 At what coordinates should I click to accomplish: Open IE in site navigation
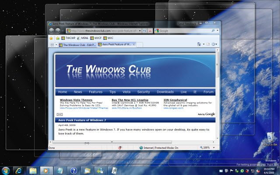coord(195,92)
